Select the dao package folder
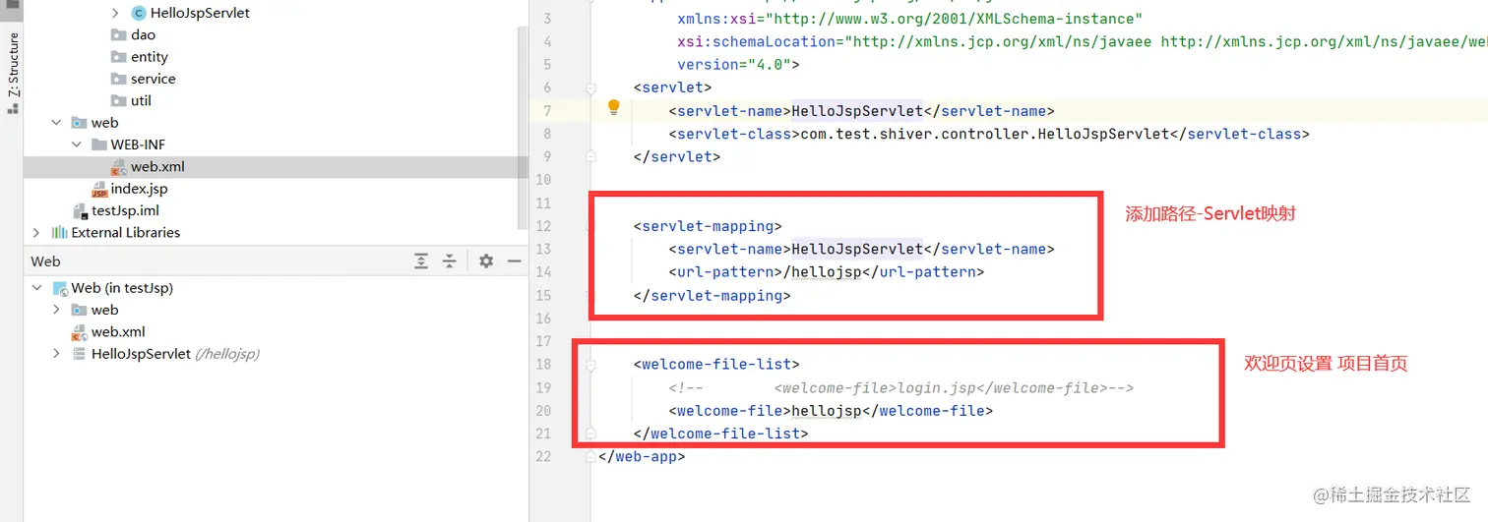 pos(143,34)
